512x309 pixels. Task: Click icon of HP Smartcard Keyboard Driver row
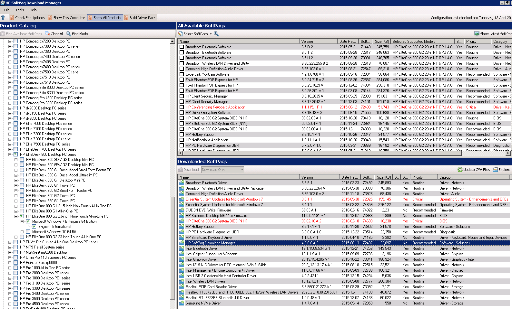[182, 238]
